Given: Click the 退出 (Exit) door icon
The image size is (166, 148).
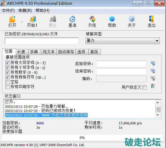Looking at the screenshot, I should 152,20.
